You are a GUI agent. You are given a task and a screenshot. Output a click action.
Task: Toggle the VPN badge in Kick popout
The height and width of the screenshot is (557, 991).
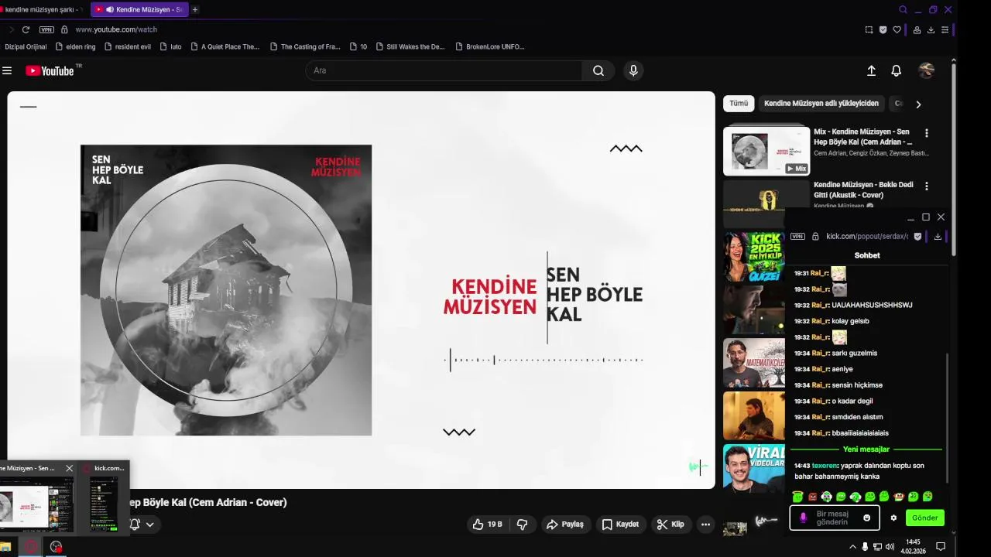click(797, 237)
